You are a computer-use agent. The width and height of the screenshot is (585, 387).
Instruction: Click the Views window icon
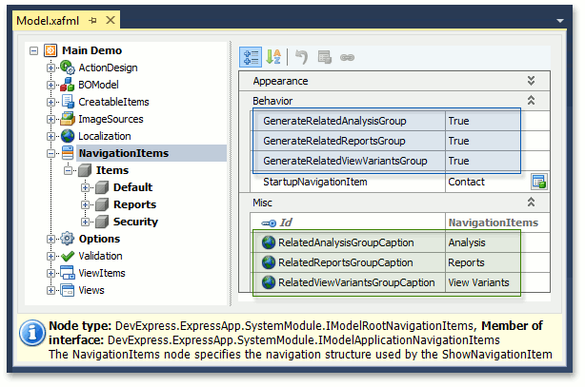(68, 290)
